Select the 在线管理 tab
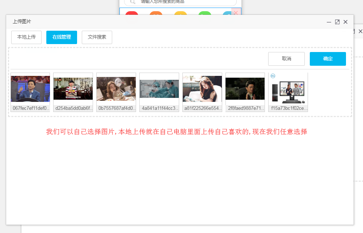Screen dimensions: 363x233 [62, 37]
